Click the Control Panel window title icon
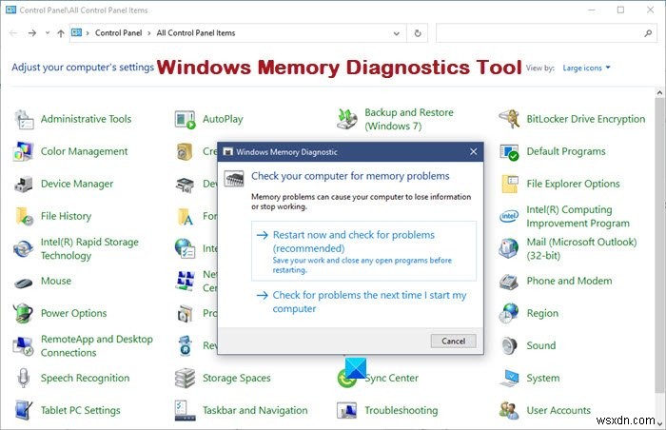Viewport: 666px width, 430px height. pyautogui.click(x=10, y=10)
